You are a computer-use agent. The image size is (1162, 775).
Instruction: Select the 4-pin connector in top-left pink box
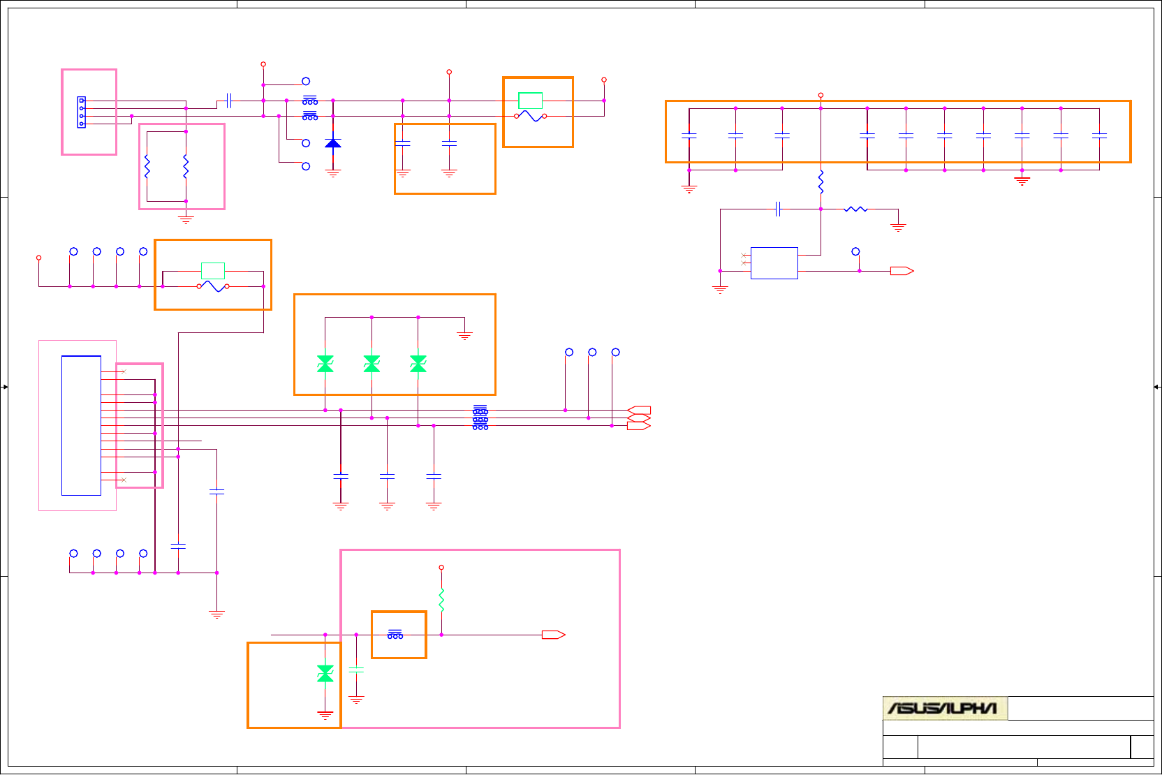82,112
